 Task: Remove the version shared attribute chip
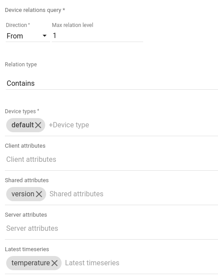pos(39,194)
